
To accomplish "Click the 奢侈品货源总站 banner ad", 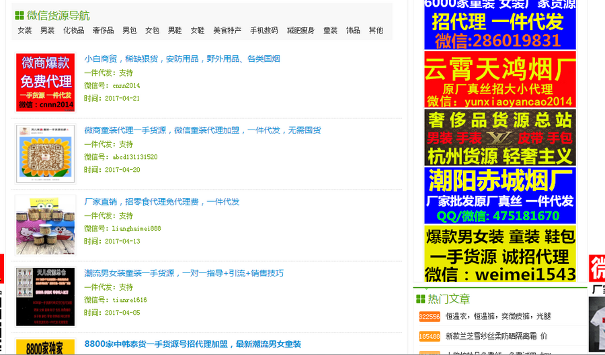I will click(x=500, y=138).
